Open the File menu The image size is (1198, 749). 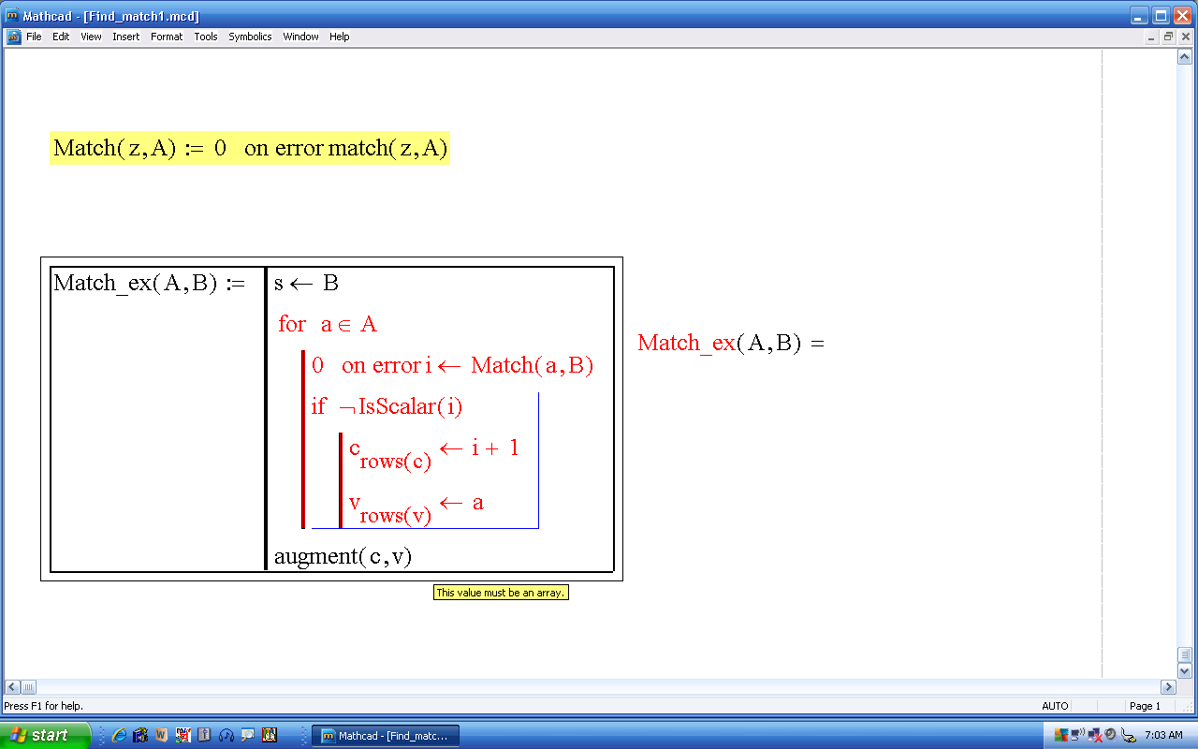pyautogui.click(x=34, y=37)
